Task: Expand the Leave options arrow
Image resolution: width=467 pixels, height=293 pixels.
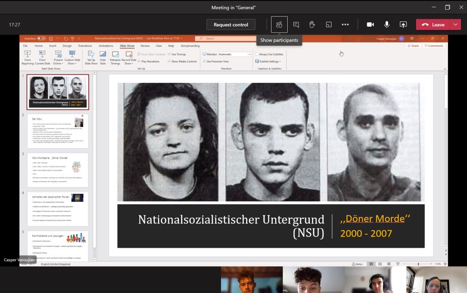Action: point(455,25)
